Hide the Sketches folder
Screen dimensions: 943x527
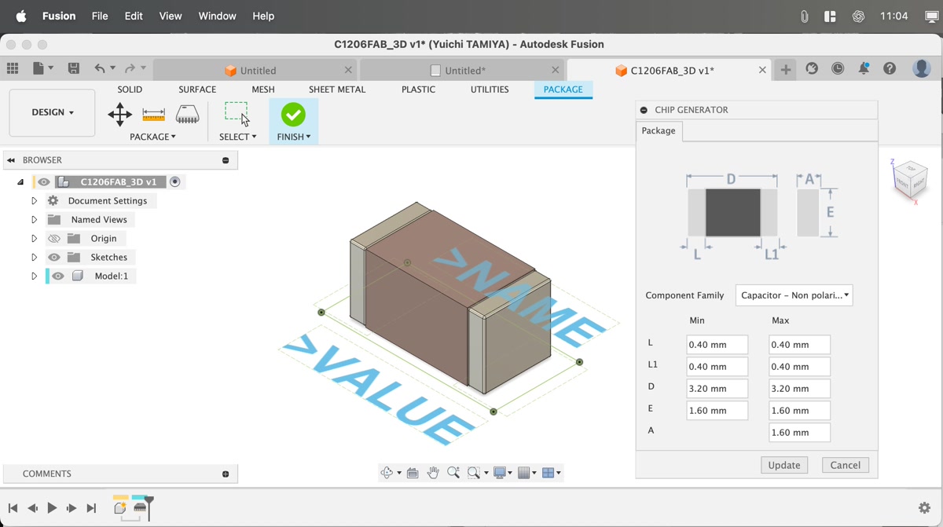pos(54,257)
